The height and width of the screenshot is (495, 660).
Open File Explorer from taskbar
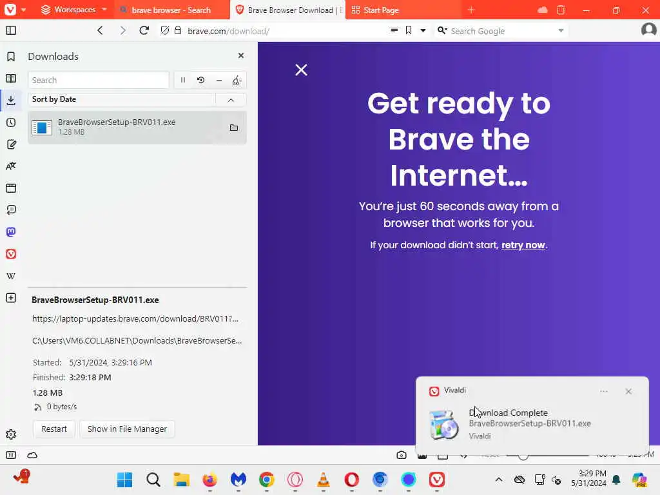181,480
